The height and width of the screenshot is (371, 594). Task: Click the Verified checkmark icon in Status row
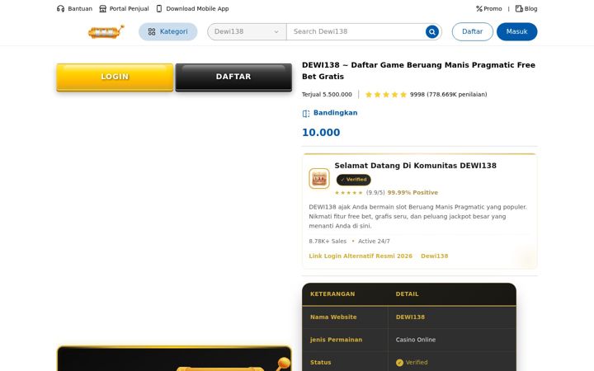click(x=399, y=363)
